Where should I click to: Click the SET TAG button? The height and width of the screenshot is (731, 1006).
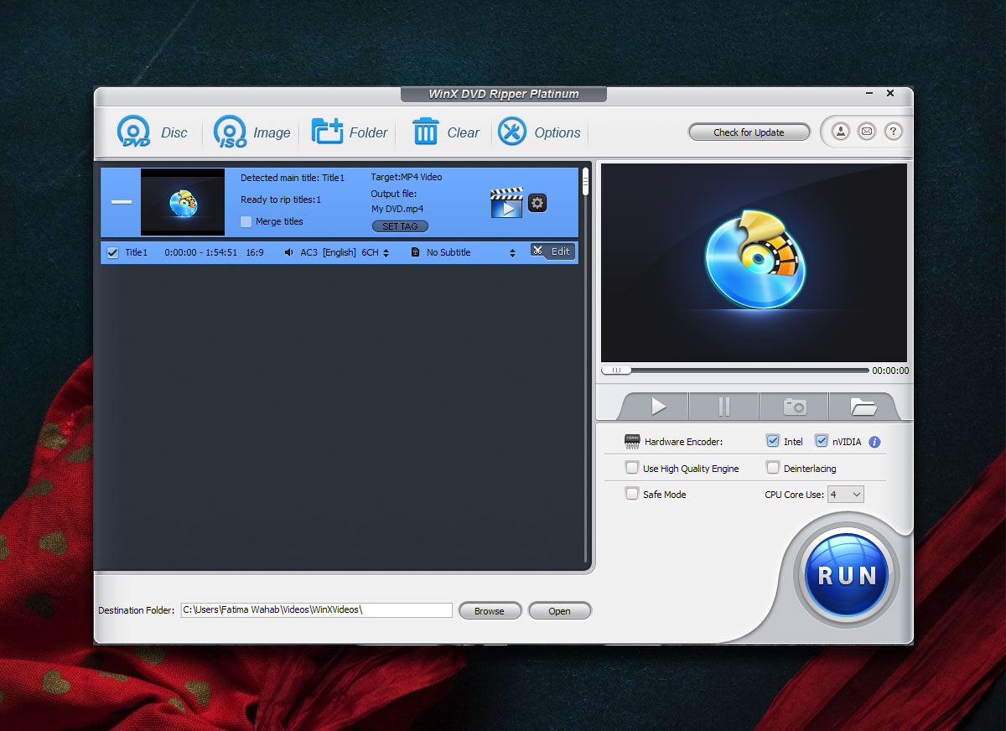click(x=400, y=226)
